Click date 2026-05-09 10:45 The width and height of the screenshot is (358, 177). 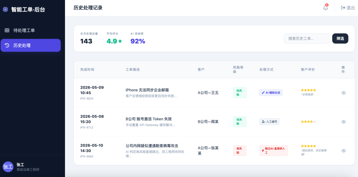(x=92, y=90)
